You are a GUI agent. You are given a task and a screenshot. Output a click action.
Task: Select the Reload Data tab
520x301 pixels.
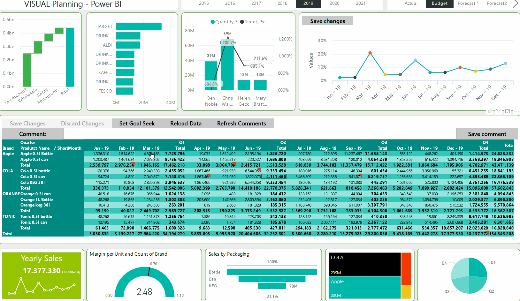(186, 124)
